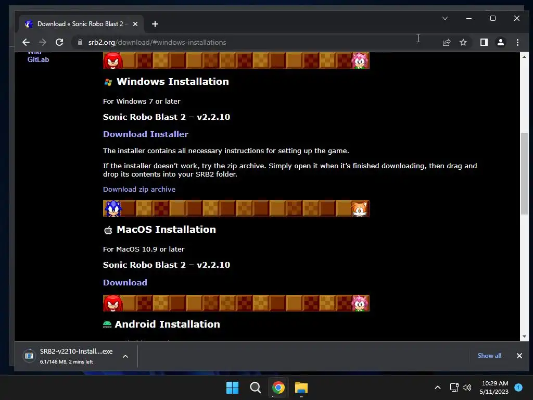Click the 'For Windows 7 or later' text

coord(142,101)
